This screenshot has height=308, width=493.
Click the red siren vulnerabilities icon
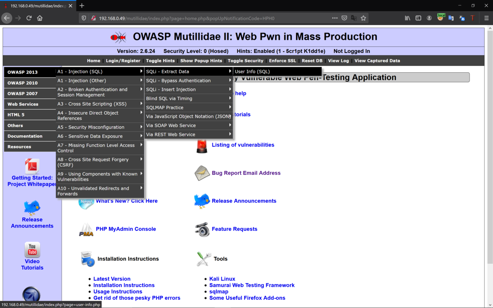[x=202, y=145]
